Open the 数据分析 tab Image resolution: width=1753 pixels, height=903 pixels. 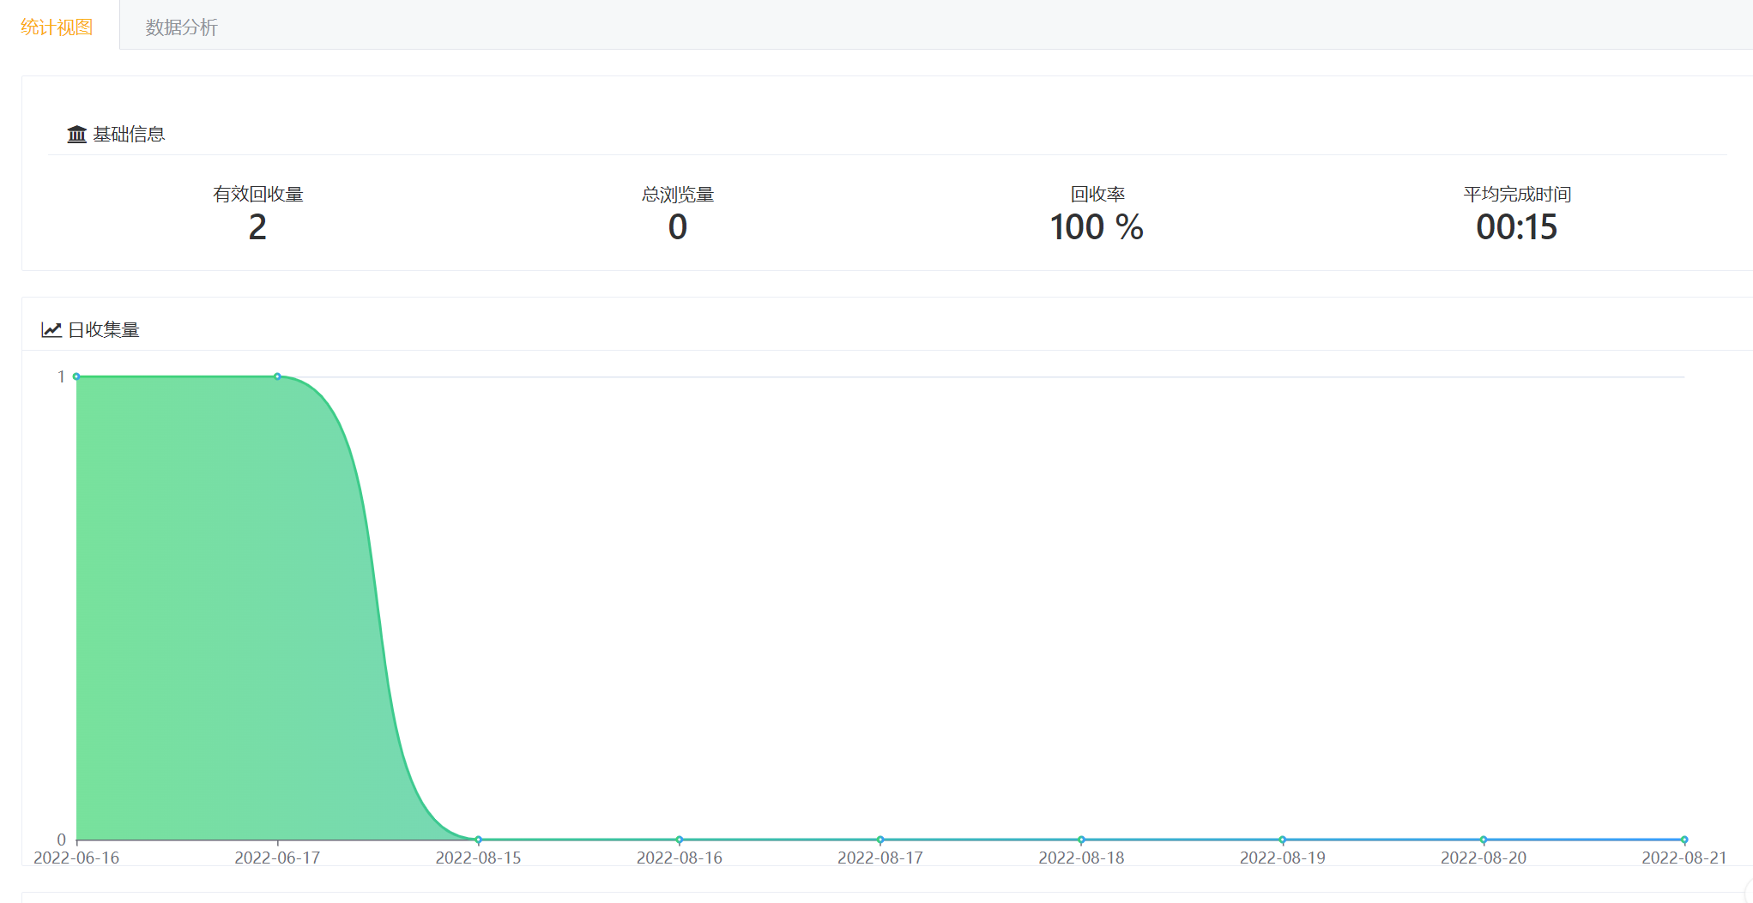click(x=181, y=27)
